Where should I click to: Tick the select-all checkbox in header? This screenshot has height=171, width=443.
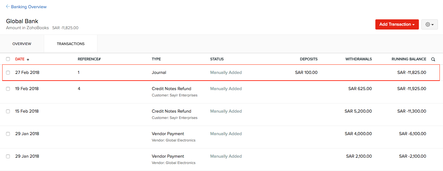pyautogui.click(x=8, y=59)
